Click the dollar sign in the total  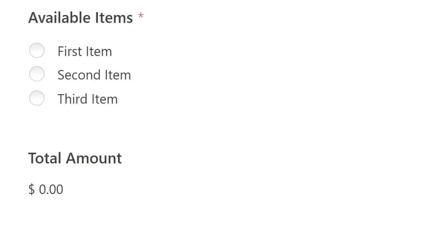tap(32, 189)
